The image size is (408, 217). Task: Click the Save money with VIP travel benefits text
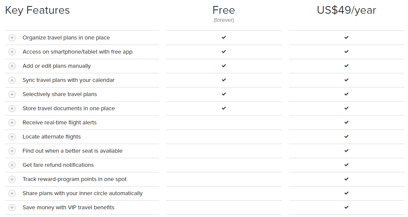[x=68, y=208]
